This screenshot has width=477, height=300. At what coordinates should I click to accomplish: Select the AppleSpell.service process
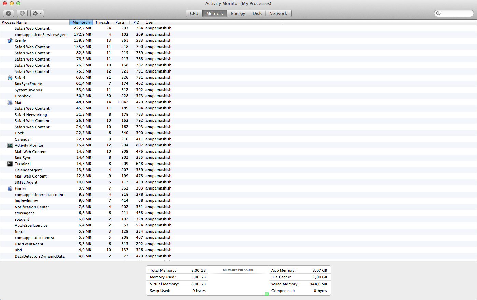click(x=238, y=225)
